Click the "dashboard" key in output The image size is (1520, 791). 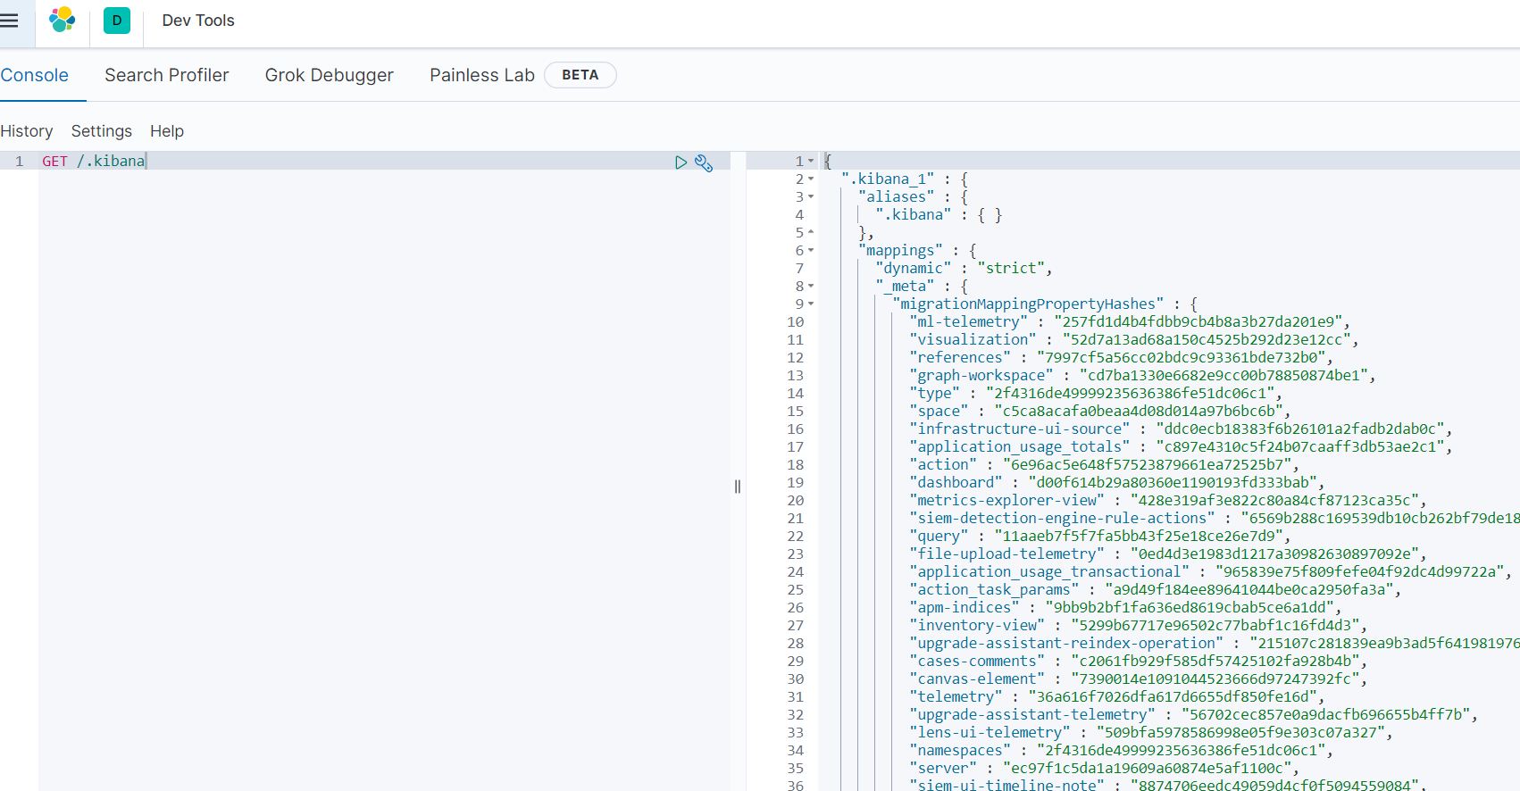[x=956, y=482]
